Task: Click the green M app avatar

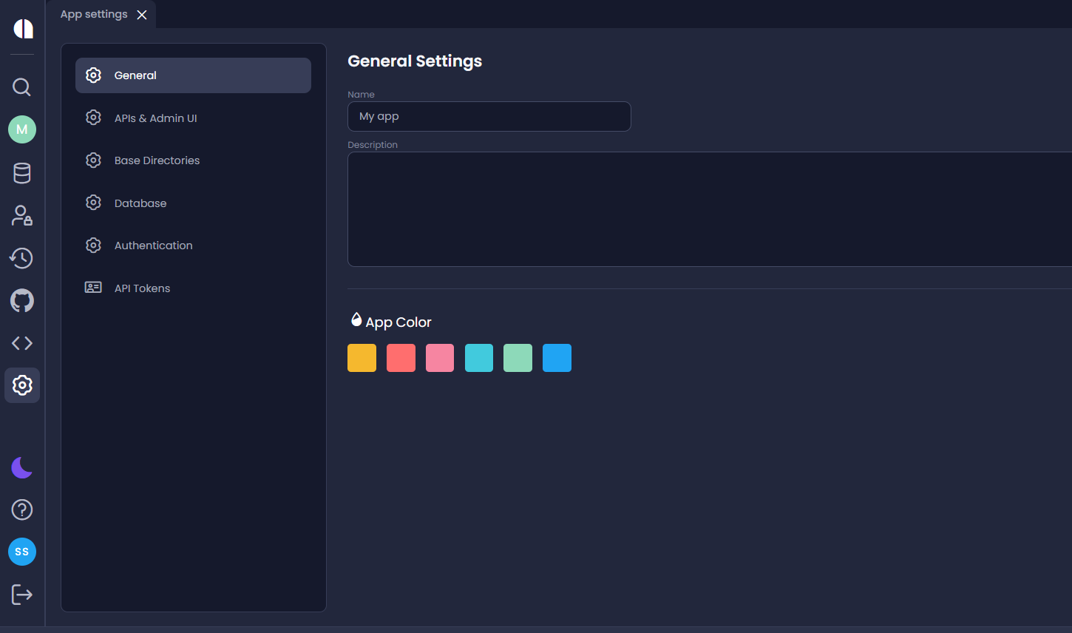Action: point(22,129)
